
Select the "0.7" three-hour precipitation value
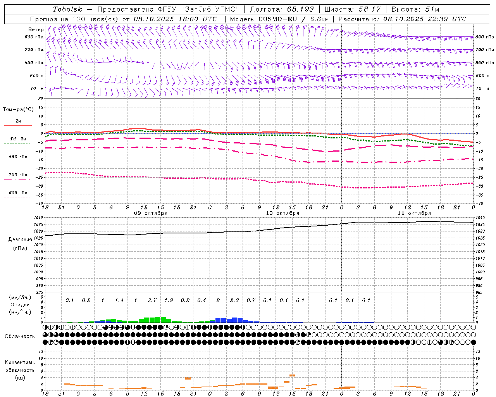pos(251,300)
